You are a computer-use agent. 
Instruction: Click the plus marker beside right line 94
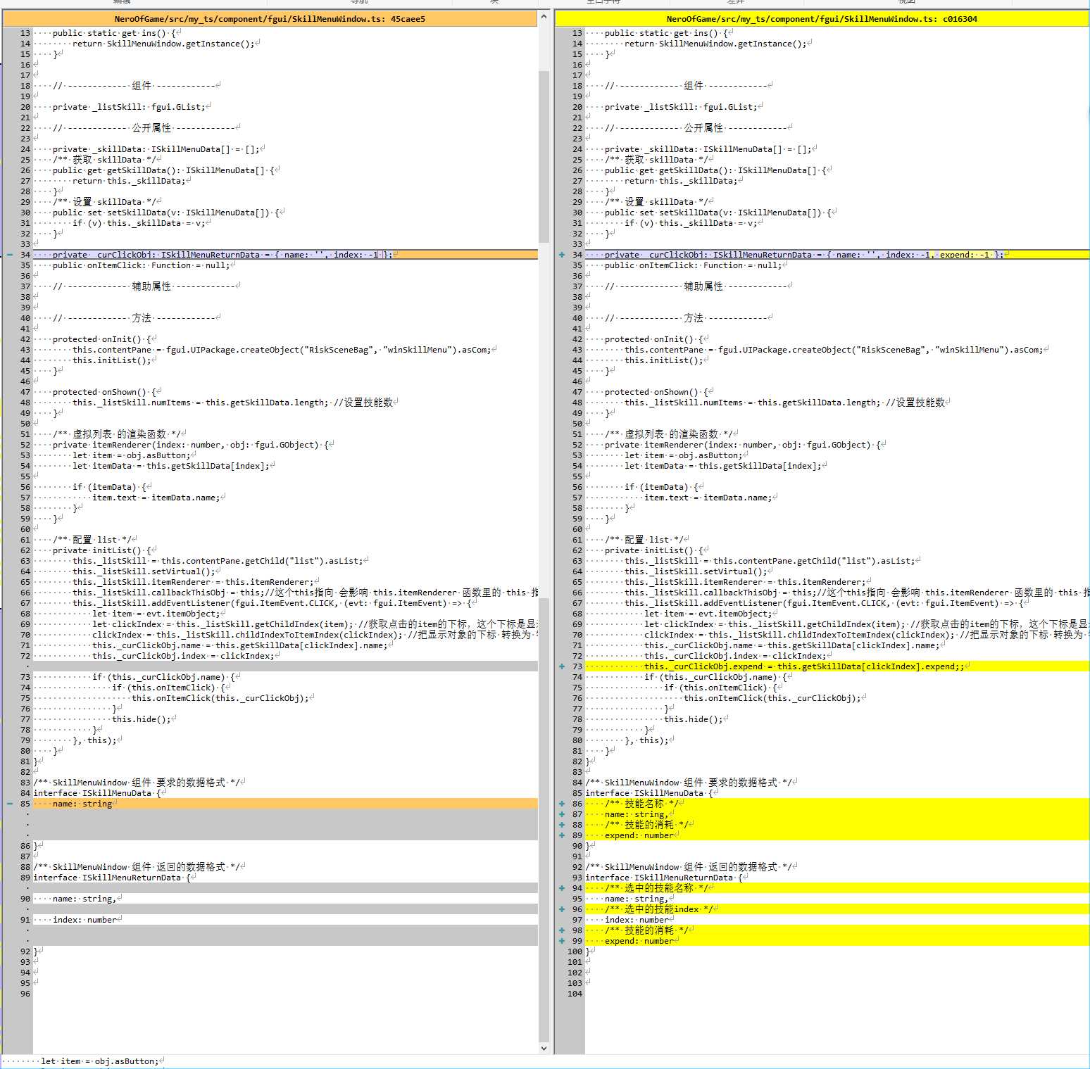[562, 888]
